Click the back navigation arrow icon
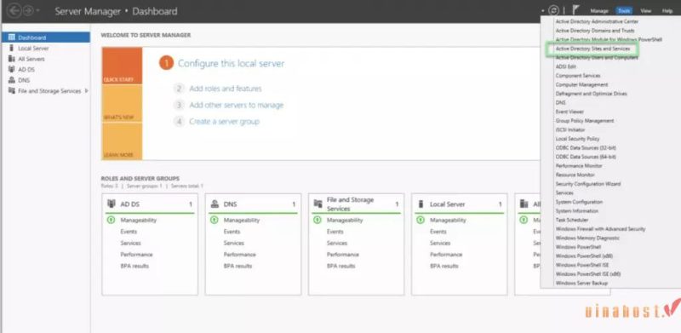Viewport: 681px width, 333px height. [x=14, y=10]
